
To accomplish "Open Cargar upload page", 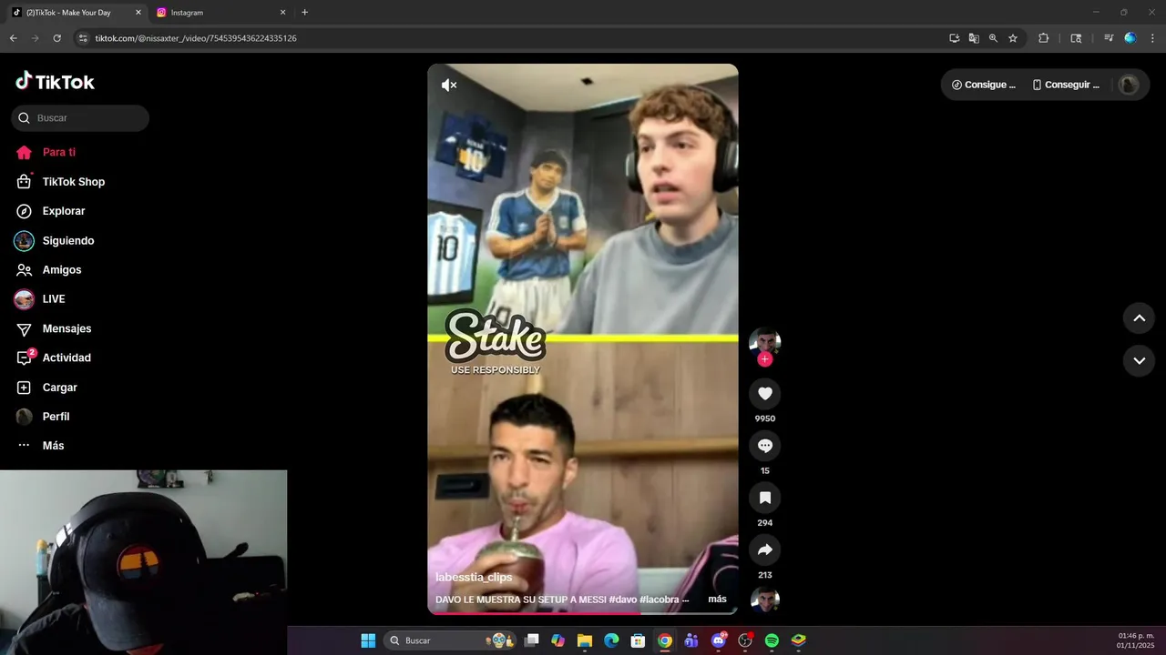I will coord(46,388).
